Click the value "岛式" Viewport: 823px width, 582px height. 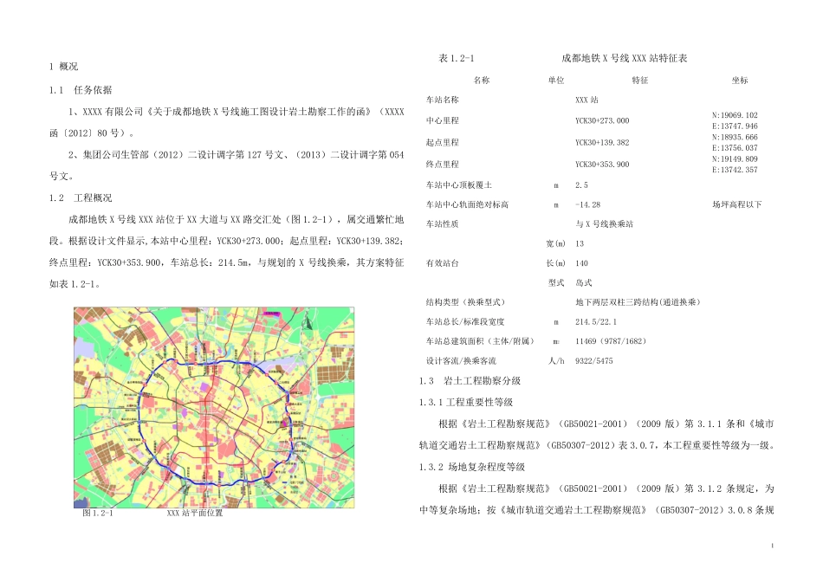584,283
